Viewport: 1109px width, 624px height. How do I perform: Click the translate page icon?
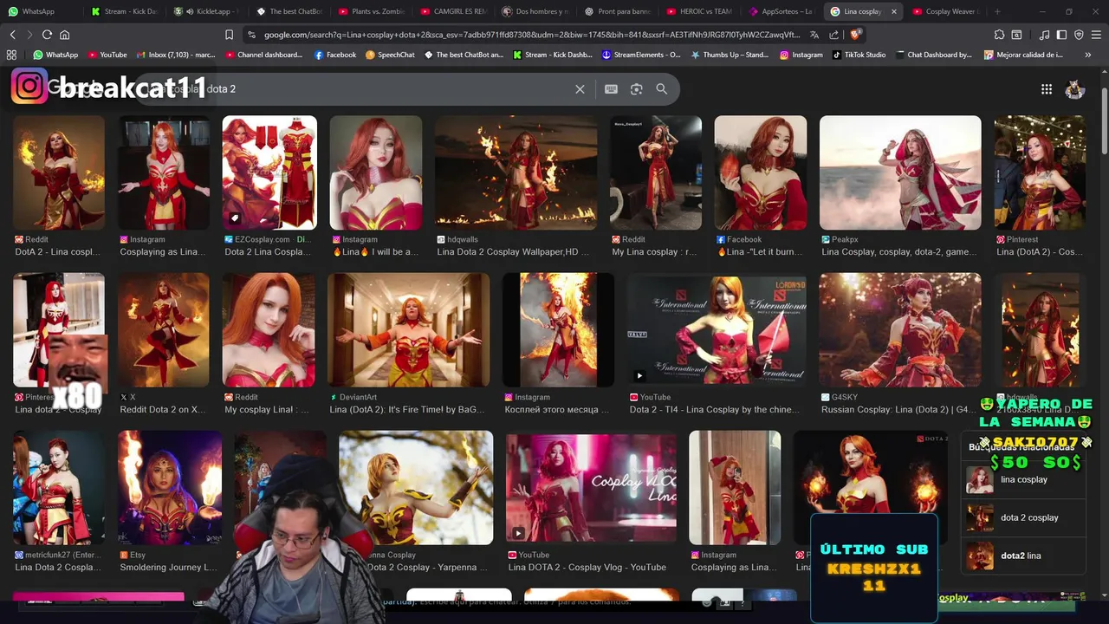(x=814, y=35)
